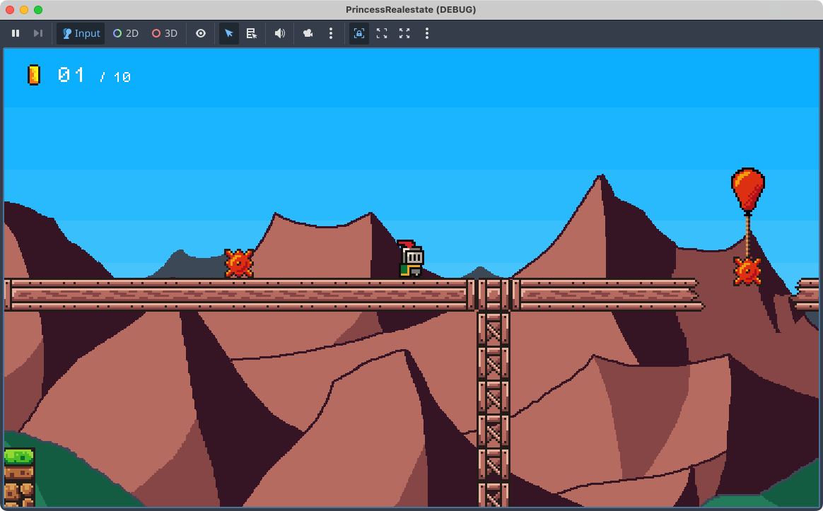The image size is (823, 511).
Task: Mute the game audio
Action: tap(280, 33)
